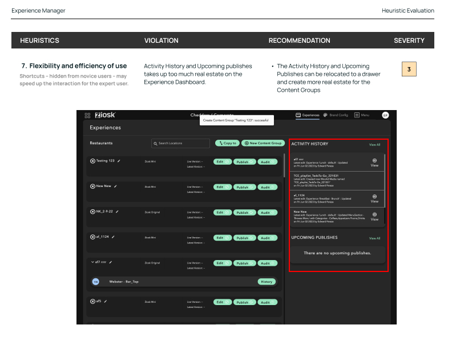Click the circled X icon beside New New
The height and width of the screenshot is (349, 452).
tap(92, 186)
